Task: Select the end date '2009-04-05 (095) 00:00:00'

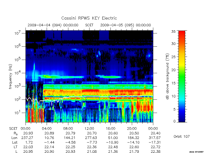Action: point(125,25)
